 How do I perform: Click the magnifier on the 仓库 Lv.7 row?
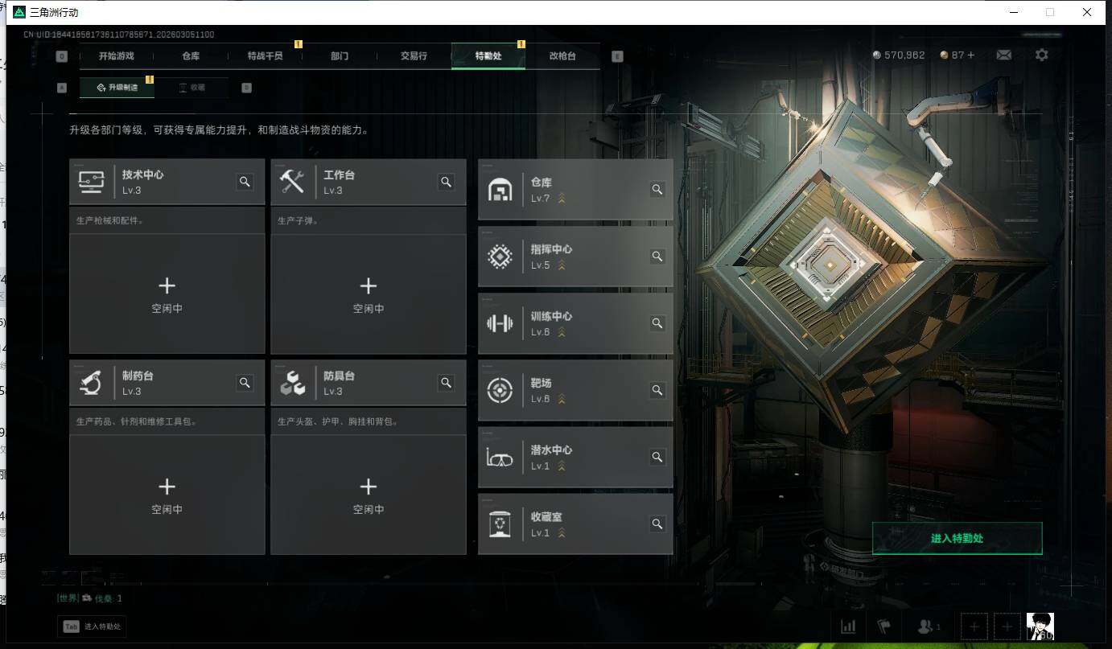click(657, 190)
